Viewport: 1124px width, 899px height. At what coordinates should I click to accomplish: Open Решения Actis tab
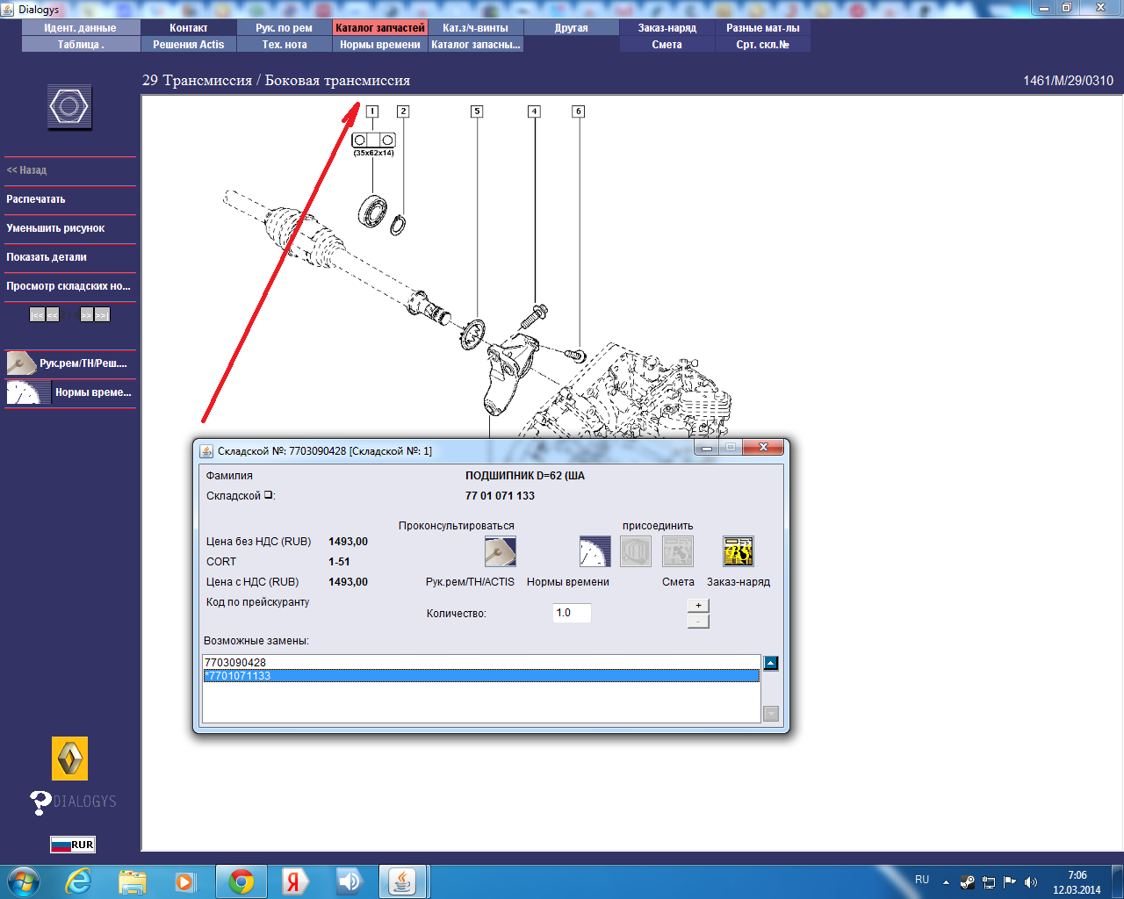point(189,45)
